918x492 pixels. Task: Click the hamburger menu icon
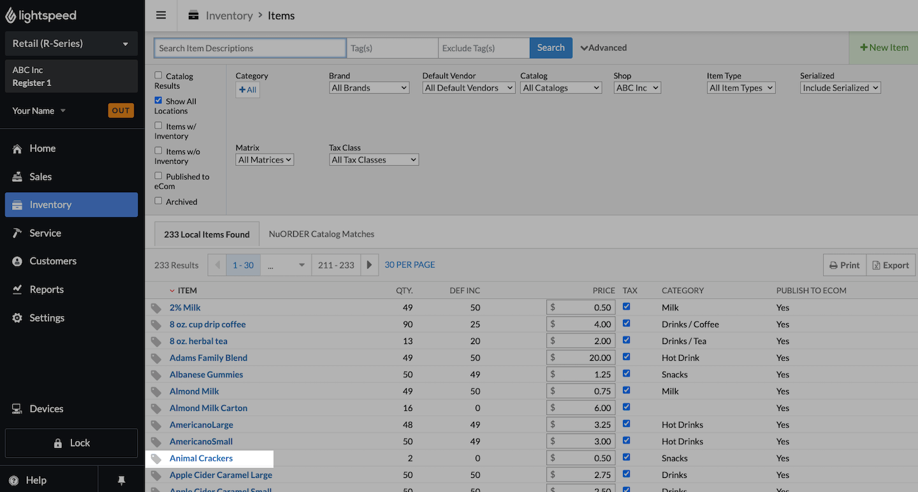(x=161, y=15)
